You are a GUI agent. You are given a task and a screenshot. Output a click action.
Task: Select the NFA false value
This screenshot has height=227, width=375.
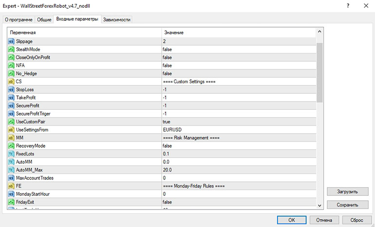167,66
